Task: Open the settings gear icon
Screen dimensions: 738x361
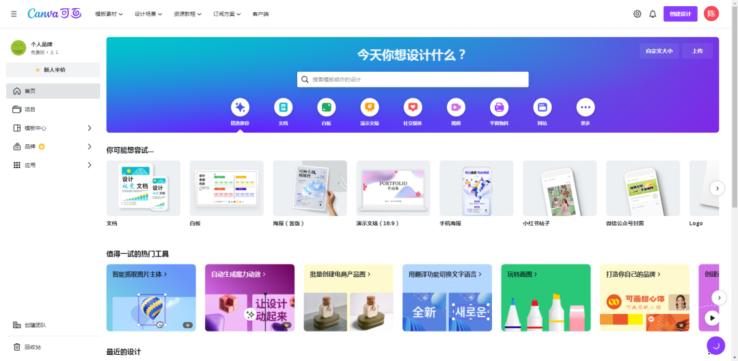Action: 638,14
